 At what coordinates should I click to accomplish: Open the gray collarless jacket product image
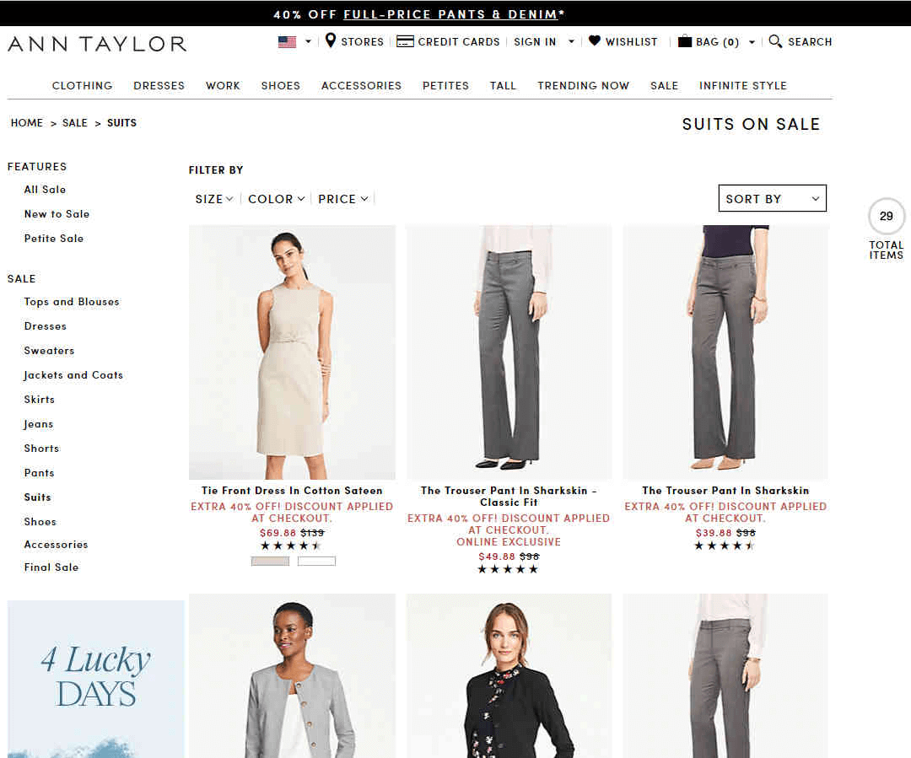tap(292, 675)
